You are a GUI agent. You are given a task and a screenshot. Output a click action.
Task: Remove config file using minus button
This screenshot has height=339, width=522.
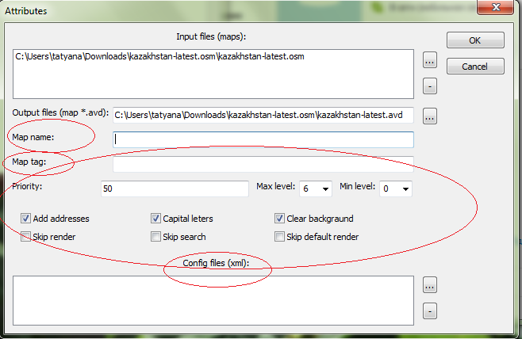(x=429, y=310)
